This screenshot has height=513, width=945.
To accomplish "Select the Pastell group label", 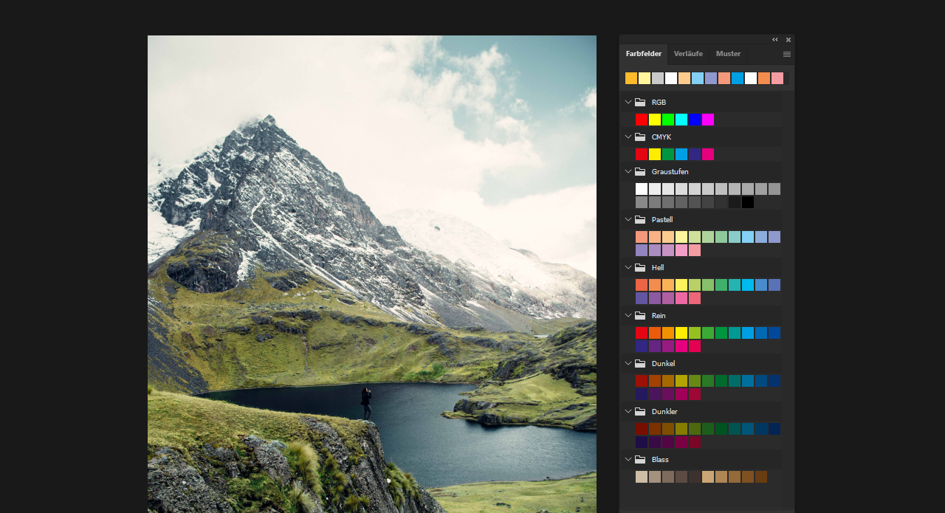I will 663,220.
